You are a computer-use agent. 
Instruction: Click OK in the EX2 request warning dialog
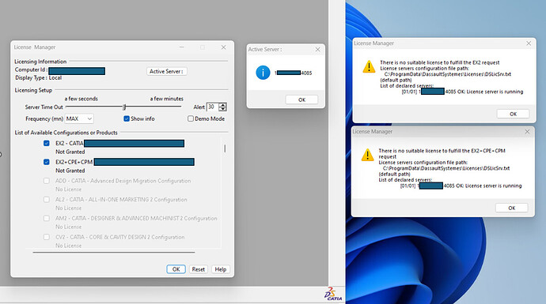(x=513, y=114)
